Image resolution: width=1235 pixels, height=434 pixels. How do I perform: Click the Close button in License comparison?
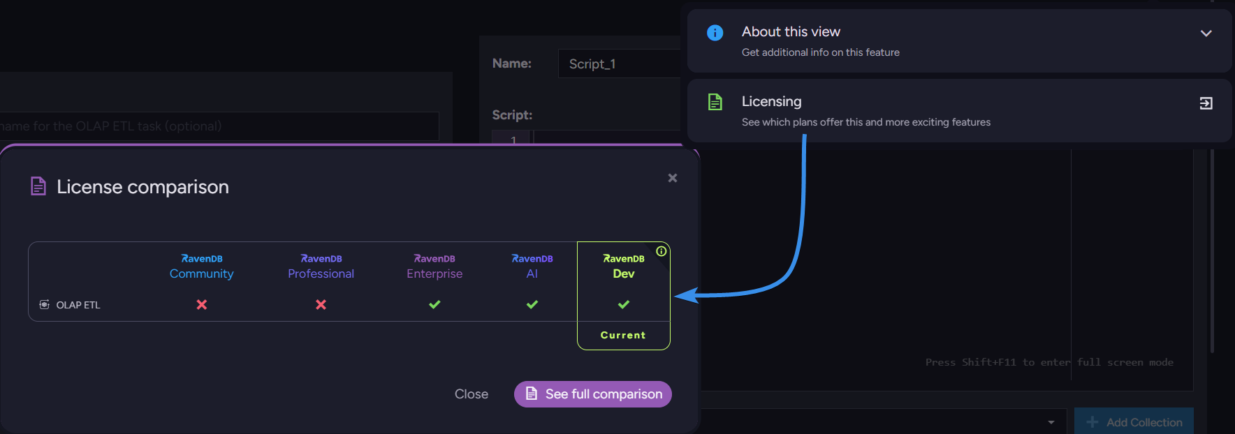point(472,394)
